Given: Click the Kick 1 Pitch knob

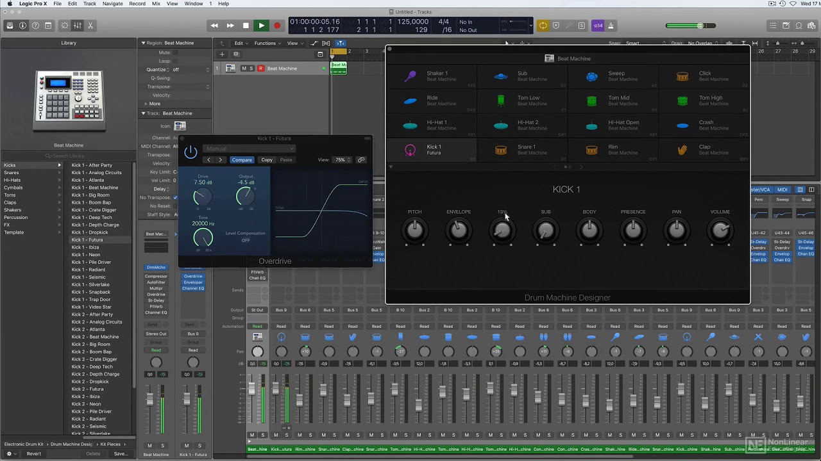Looking at the screenshot, I should 414,230.
